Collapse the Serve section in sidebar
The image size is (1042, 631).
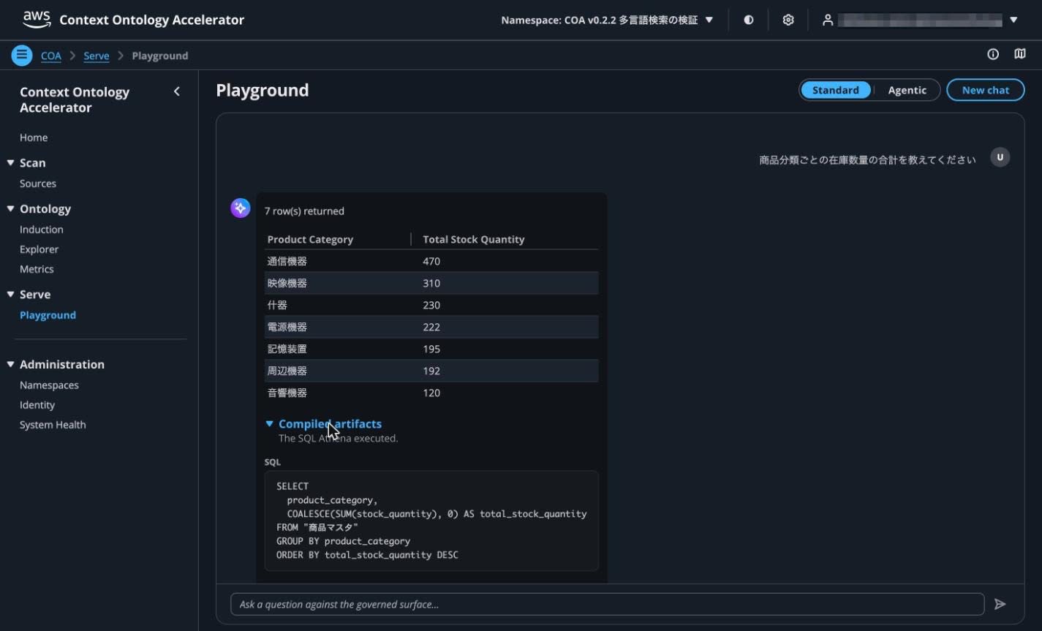[10, 295]
